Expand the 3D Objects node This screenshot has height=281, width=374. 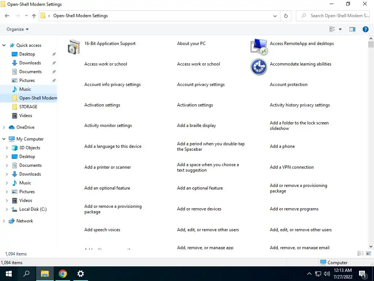(7, 148)
